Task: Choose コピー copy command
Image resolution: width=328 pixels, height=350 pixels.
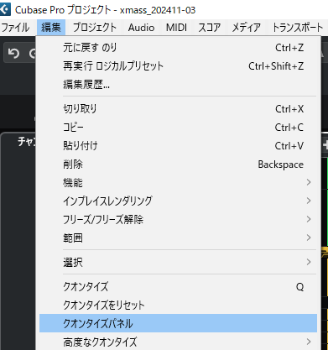Action: point(178,128)
